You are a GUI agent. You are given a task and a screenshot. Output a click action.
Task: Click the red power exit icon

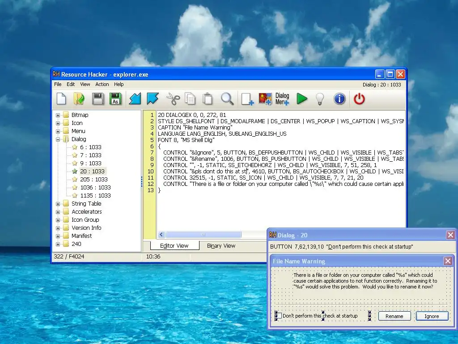point(359,99)
